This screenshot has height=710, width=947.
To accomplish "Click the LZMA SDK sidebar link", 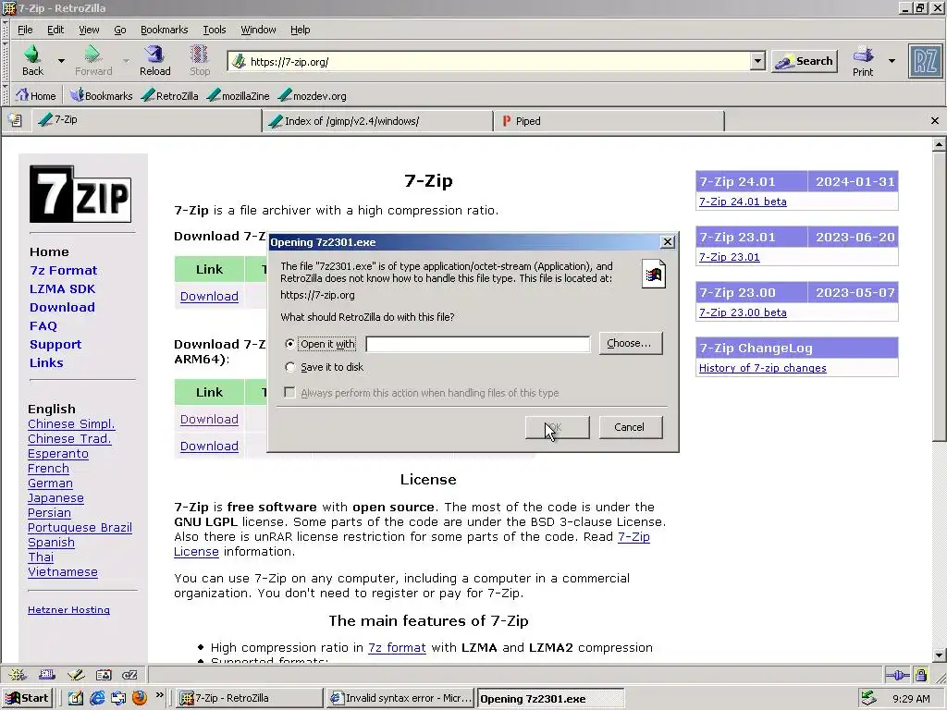I will tap(62, 288).
